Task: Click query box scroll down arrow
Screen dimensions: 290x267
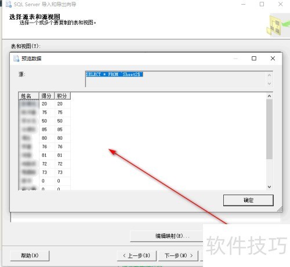Action: pyautogui.click(x=269, y=83)
